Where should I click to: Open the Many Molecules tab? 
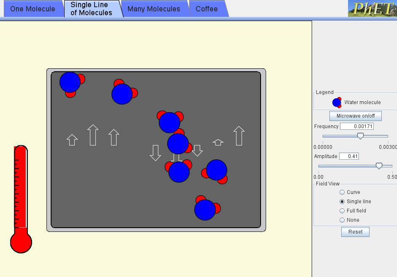coord(154,9)
